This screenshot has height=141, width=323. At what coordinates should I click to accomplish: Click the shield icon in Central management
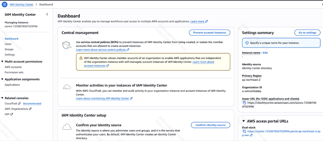tap(67, 45)
